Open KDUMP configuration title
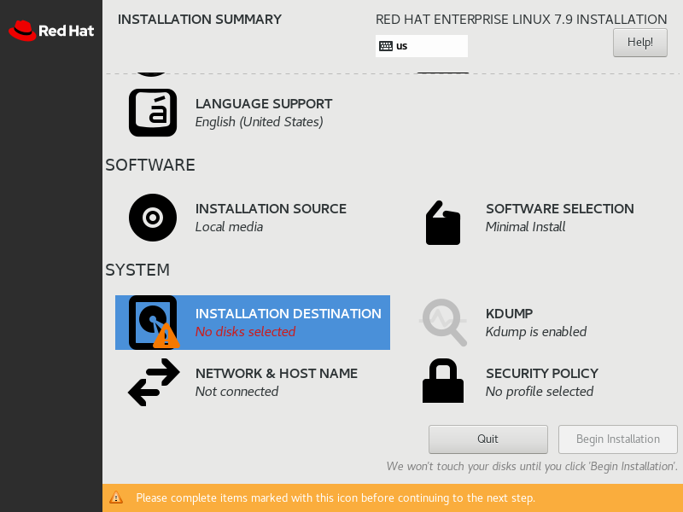Viewport: 683px width, 512px height. (x=509, y=314)
